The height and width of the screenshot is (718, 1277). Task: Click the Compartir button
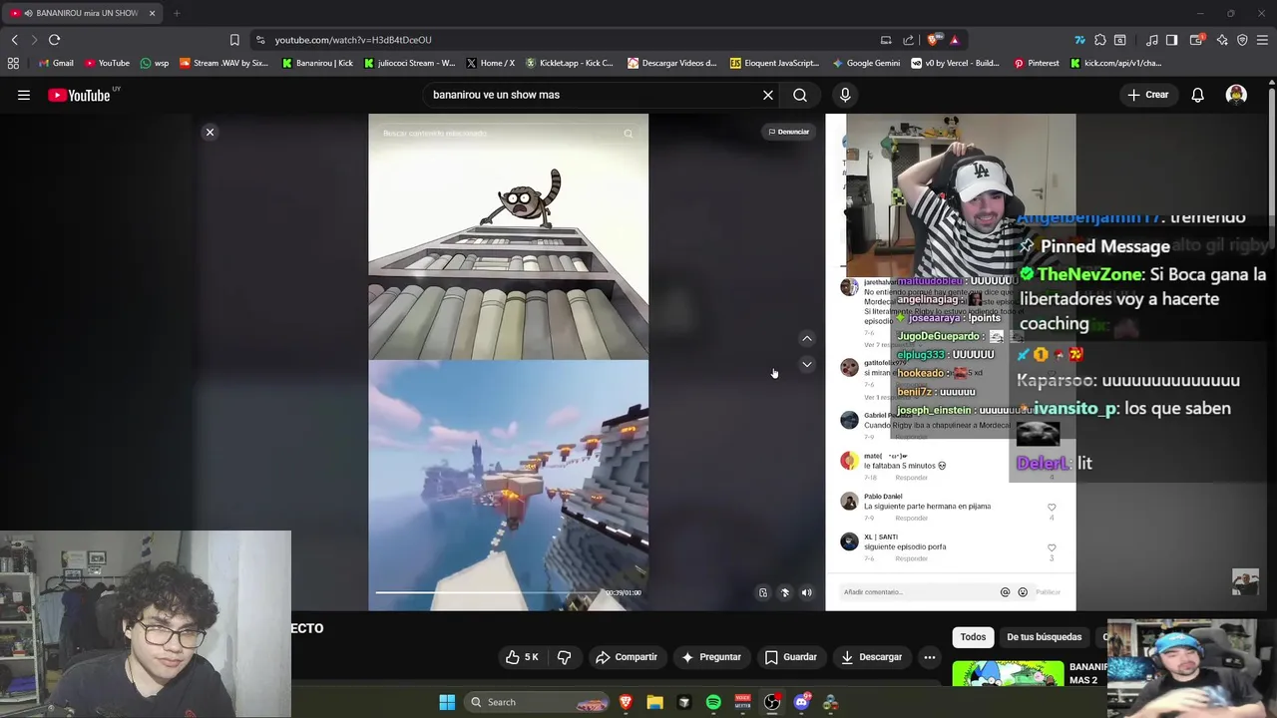(627, 657)
